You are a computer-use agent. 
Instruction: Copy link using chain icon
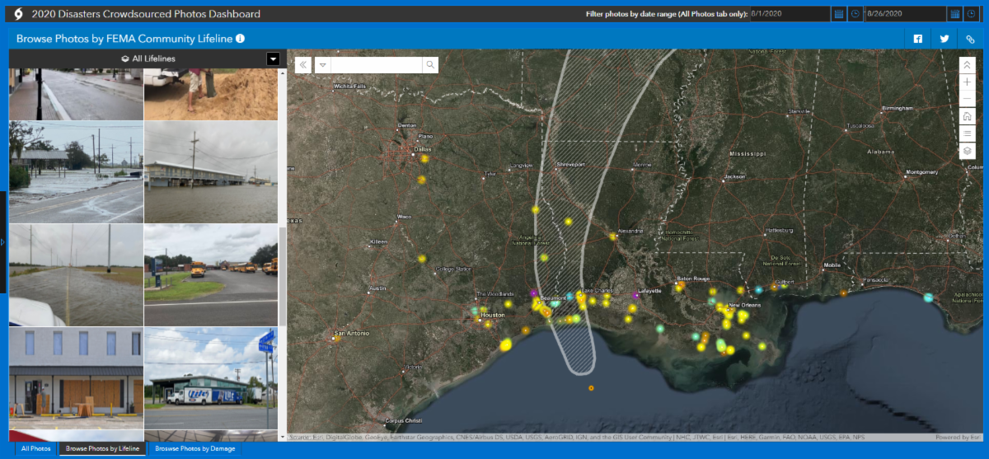tap(971, 39)
